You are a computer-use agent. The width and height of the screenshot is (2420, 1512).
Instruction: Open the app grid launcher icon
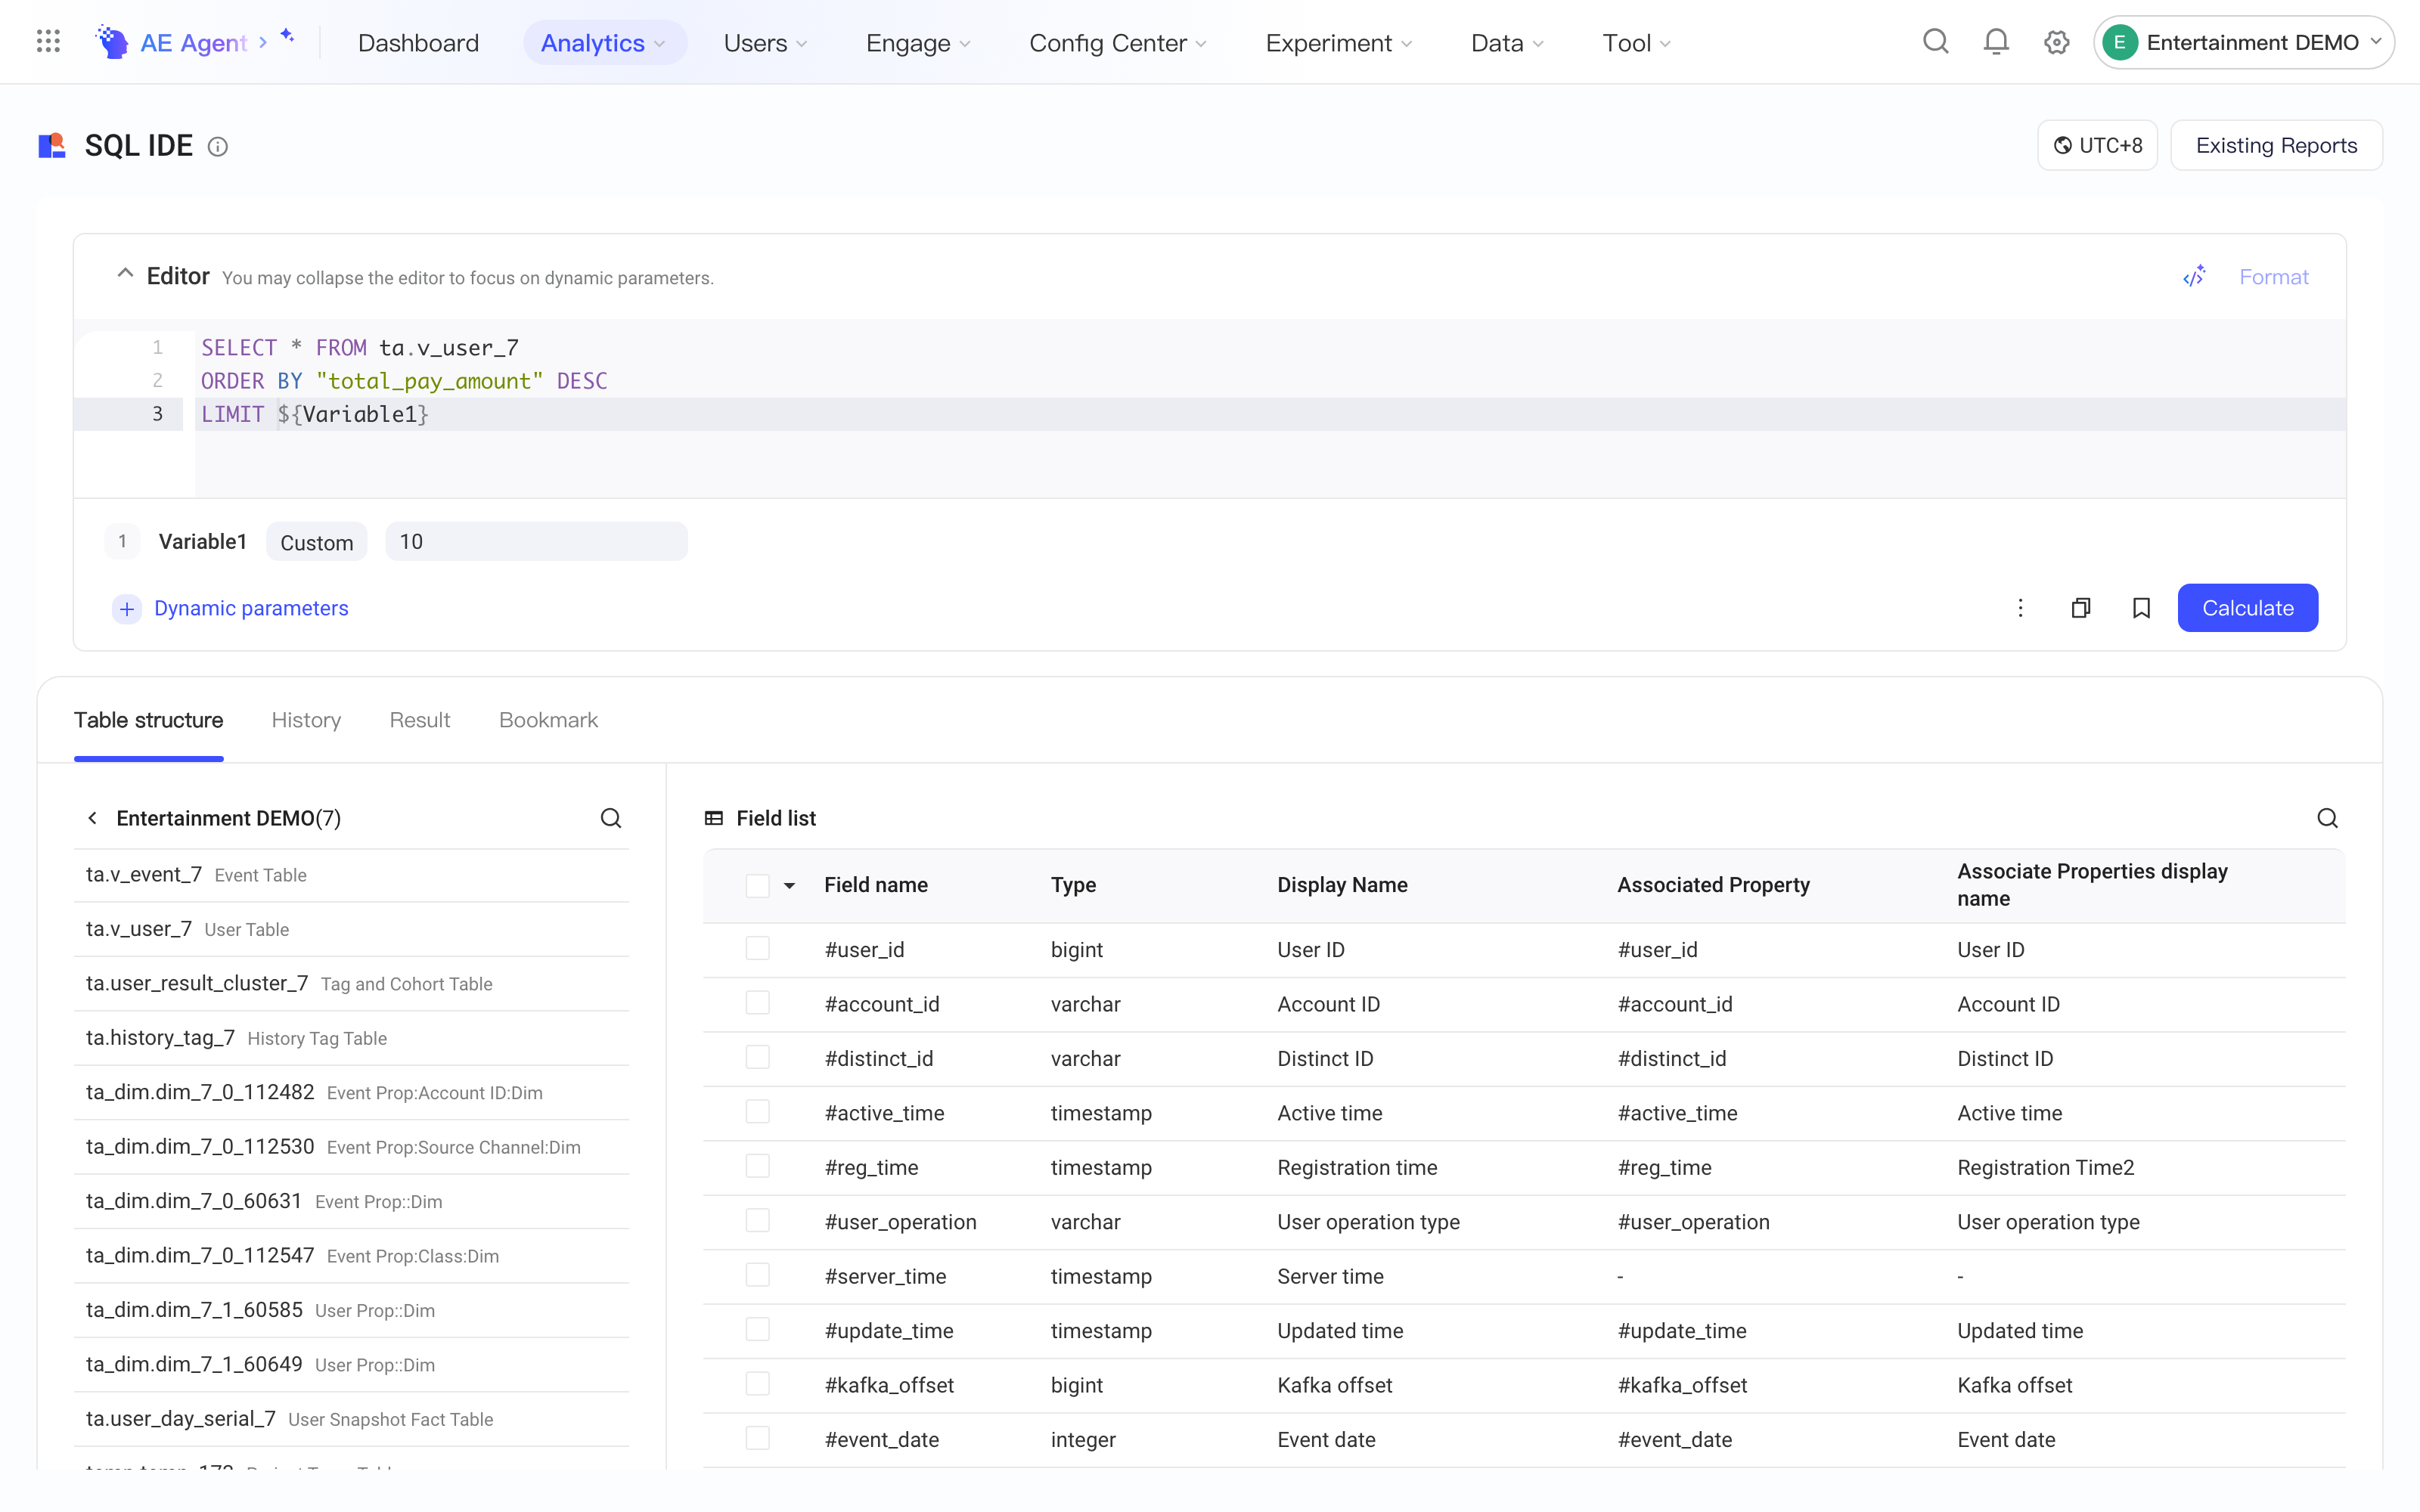tap(48, 42)
